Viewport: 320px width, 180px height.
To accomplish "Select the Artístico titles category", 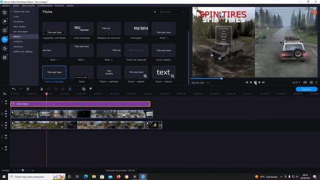I will pyautogui.click(x=18, y=41).
